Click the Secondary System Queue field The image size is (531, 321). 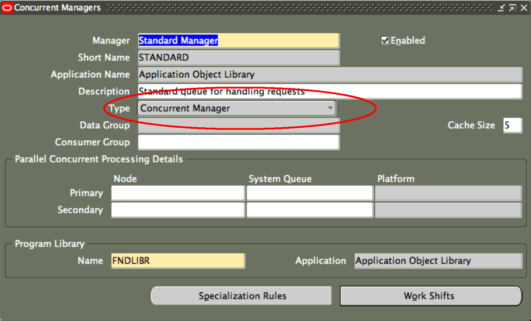coord(309,210)
